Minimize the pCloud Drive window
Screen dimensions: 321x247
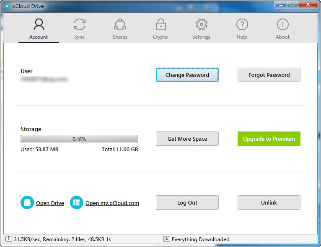point(281,5)
